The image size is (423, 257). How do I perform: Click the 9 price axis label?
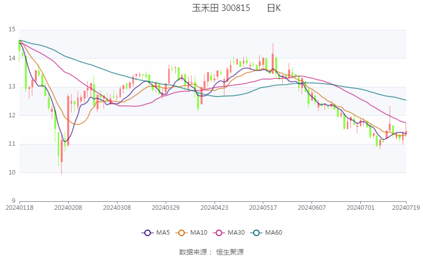(x=13, y=201)
